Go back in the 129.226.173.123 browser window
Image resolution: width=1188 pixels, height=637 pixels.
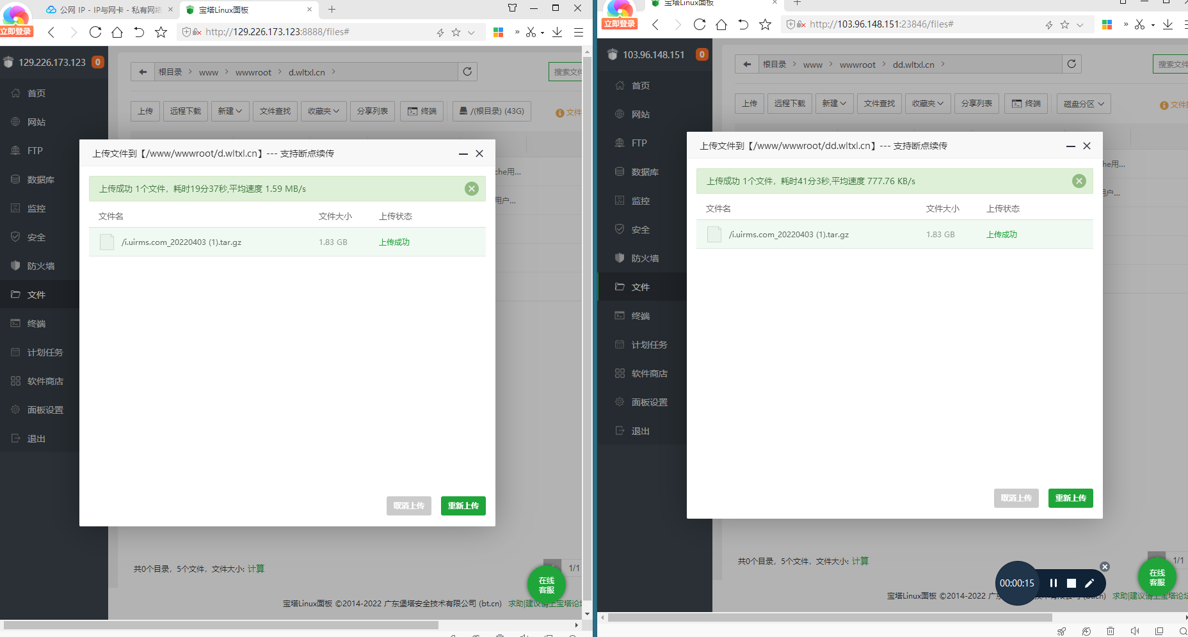click(x=51, y=32)
